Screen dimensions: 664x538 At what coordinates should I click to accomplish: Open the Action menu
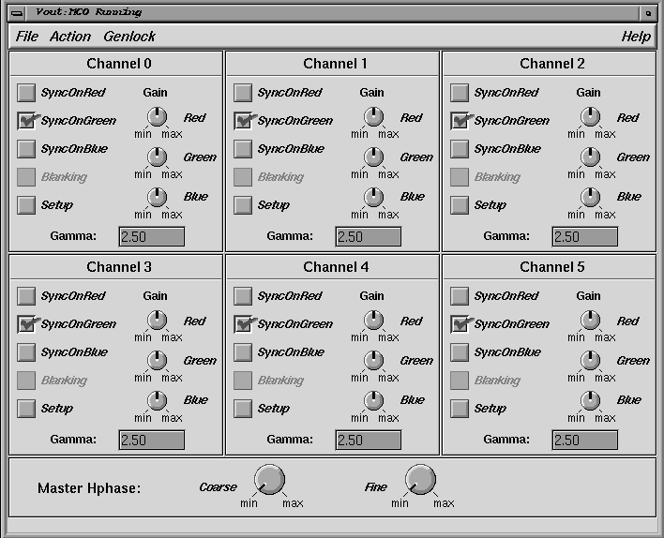(x=70, y=37)
